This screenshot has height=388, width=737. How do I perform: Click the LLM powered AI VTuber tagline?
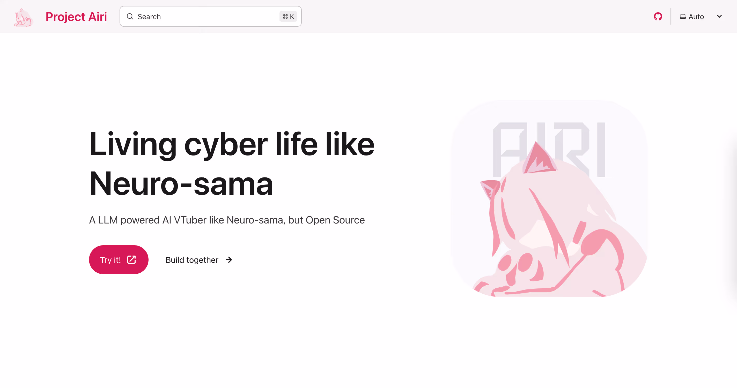click(x=227, y=220)
